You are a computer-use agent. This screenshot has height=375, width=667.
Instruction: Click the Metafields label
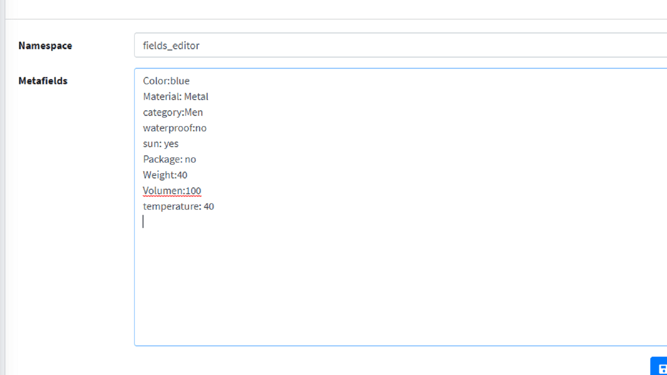[43, 81]
